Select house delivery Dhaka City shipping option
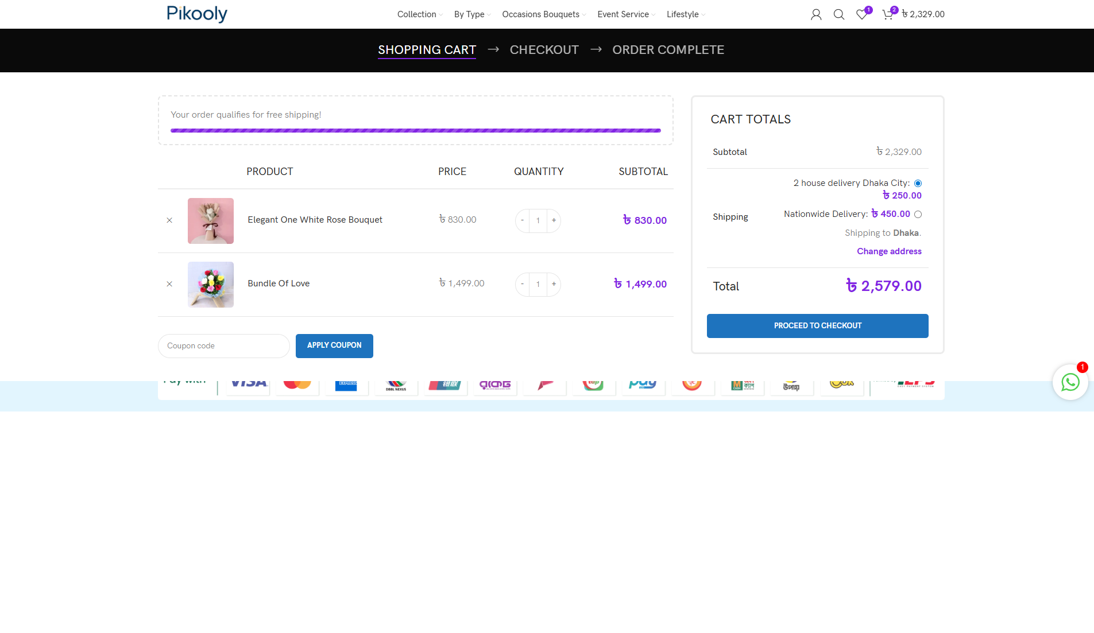Screen dimensions: 1094x633 pos(918,184)
